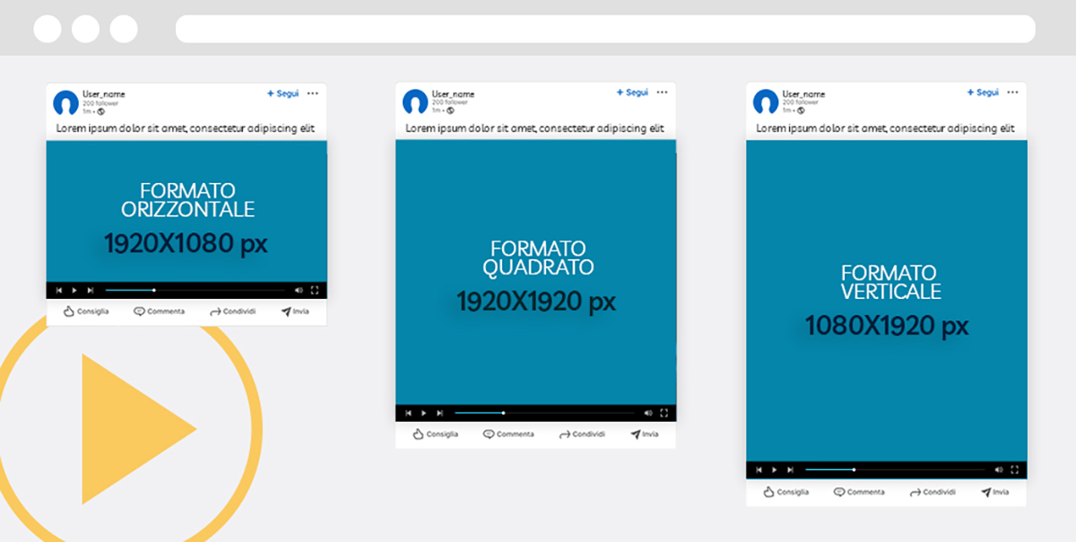Click User_name on the horizontal format post
The width and height of the screenshot is (1076, 542).
tap(103, 94)
